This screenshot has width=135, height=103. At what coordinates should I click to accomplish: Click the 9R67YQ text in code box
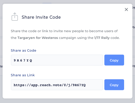(x=23, y=60)
